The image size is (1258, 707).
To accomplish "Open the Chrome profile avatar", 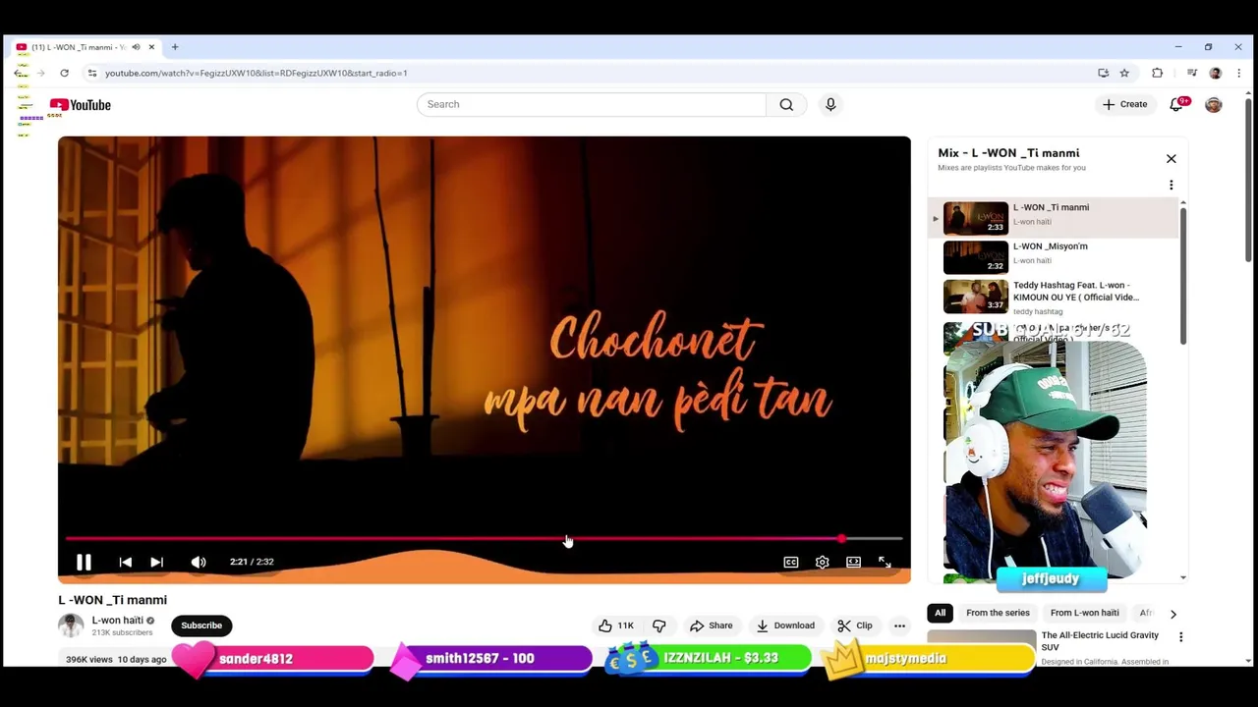I will point(1216,73).
